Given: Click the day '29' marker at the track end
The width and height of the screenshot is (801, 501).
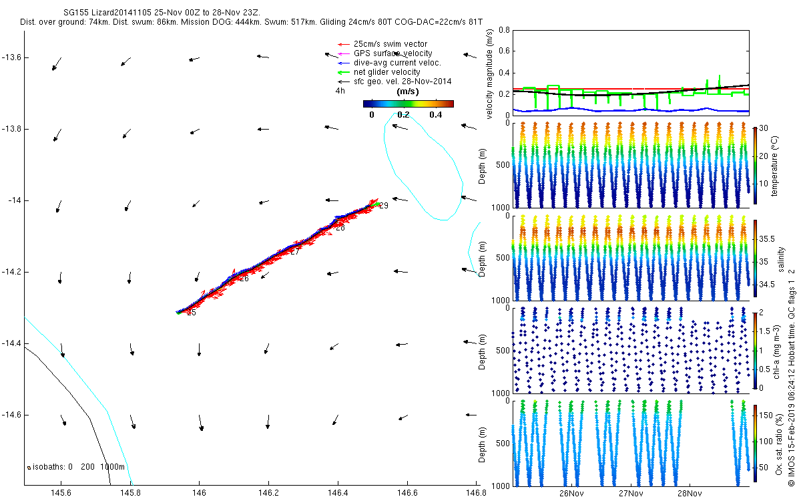Looking at the screenshot, I should [383, 206].
